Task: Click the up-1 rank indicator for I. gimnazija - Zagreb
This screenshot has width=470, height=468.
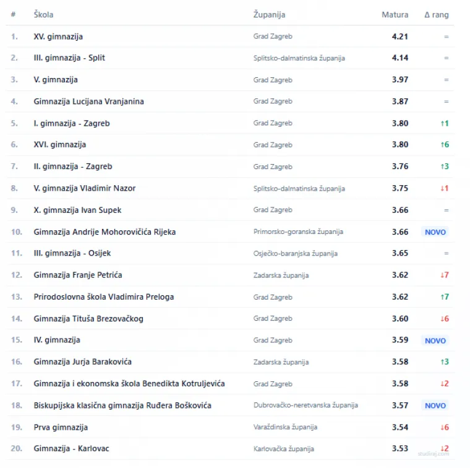Action: pyautogui.click(x=444, y=123)
